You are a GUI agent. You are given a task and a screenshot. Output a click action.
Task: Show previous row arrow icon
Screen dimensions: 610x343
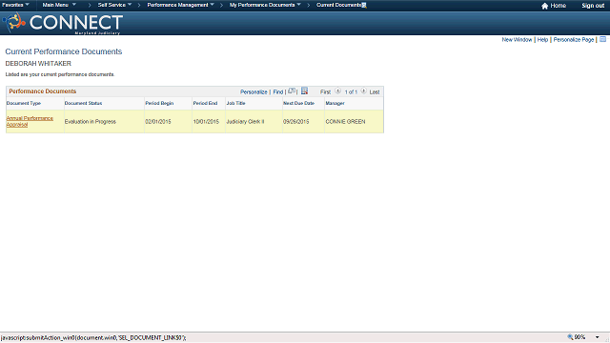coord(337,91)
